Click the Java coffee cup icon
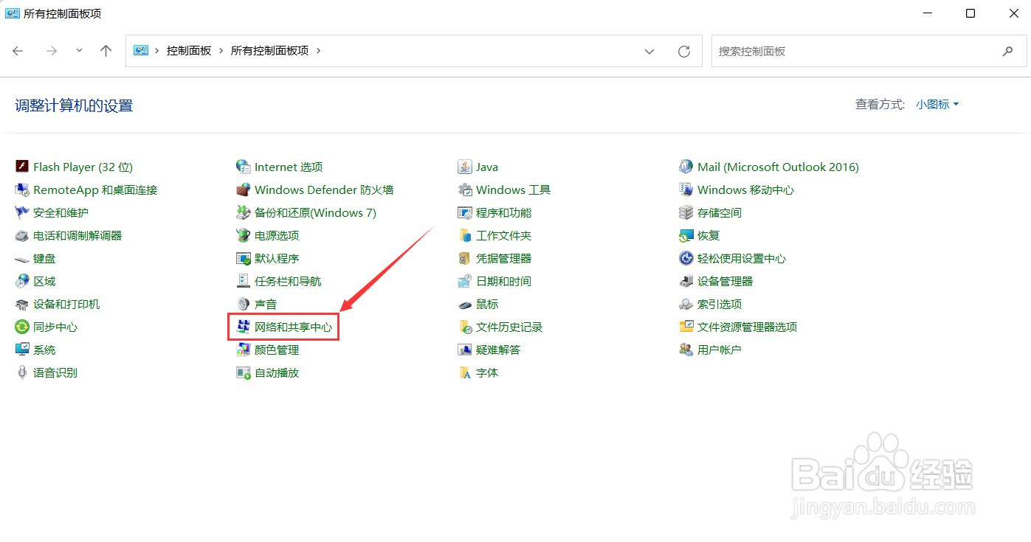 (465, 167)
